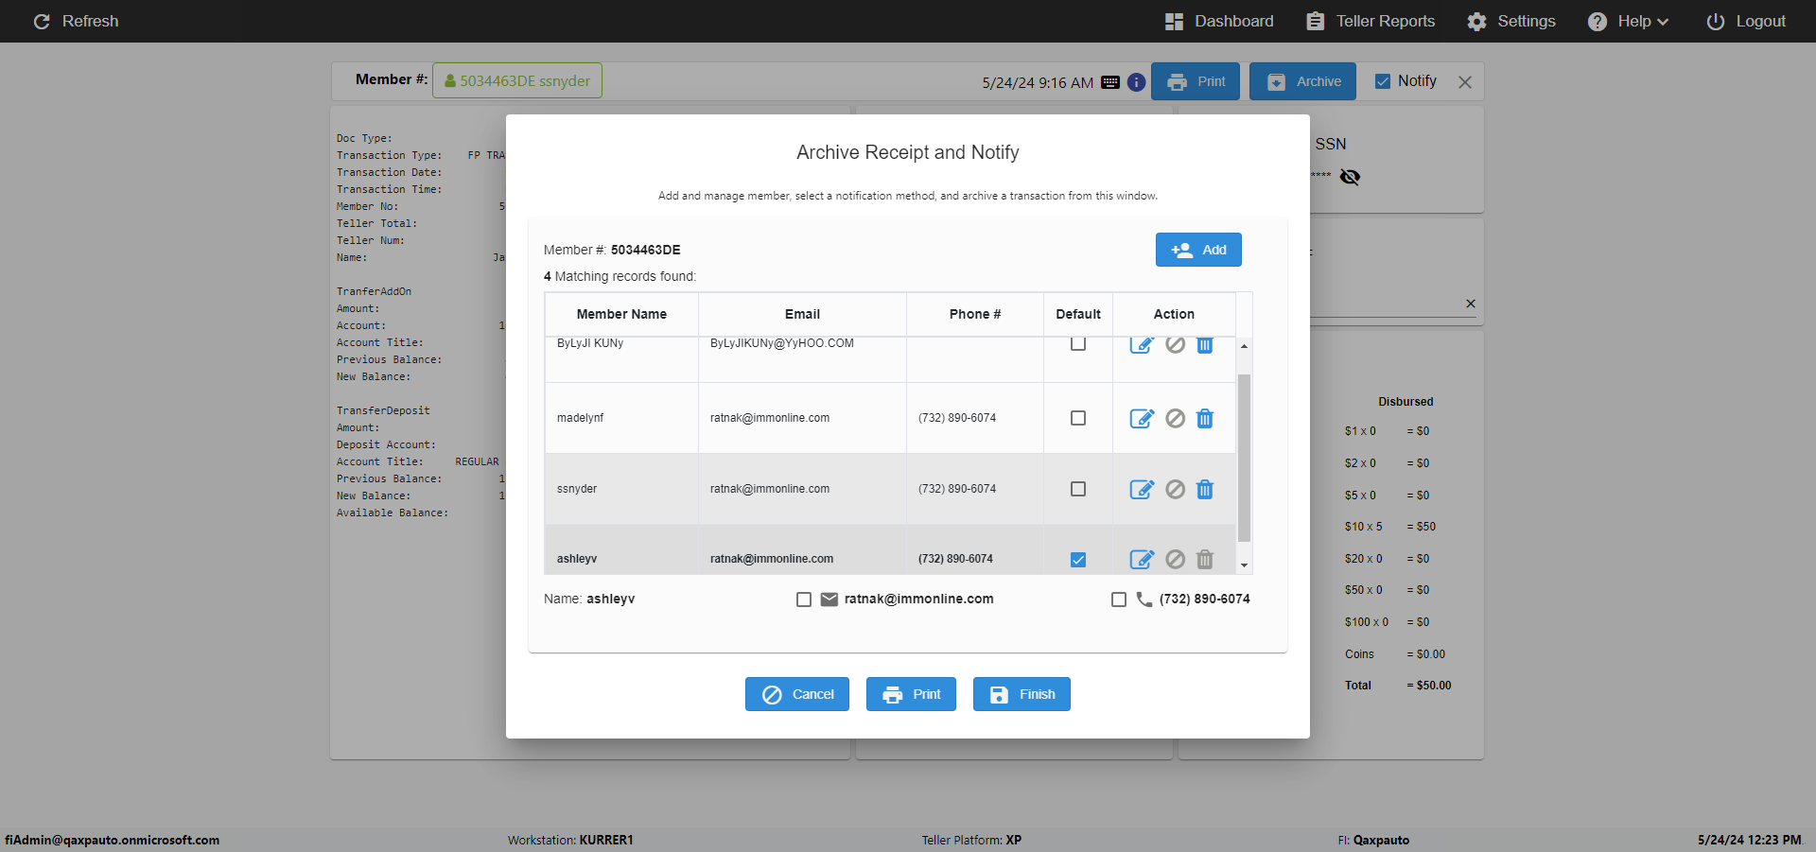Delete the ByLyJI KUNy member record
This screenshot has width=1816, height=852.
pos(1205,345)
